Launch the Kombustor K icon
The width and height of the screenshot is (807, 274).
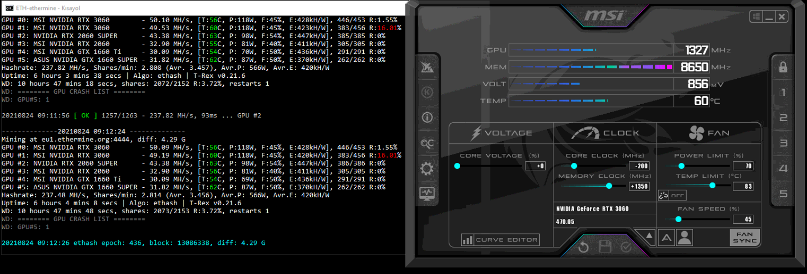click(427, 92)
